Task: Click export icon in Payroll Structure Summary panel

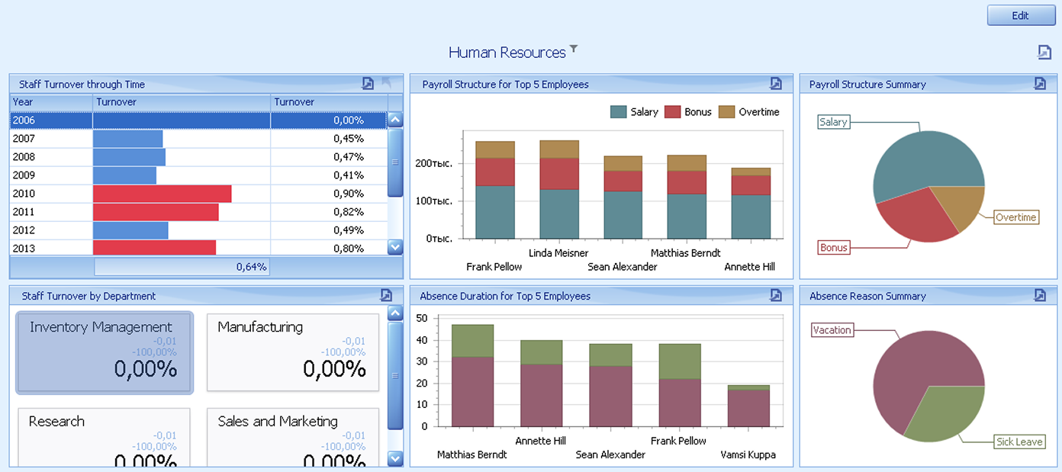Action: 1040,84
